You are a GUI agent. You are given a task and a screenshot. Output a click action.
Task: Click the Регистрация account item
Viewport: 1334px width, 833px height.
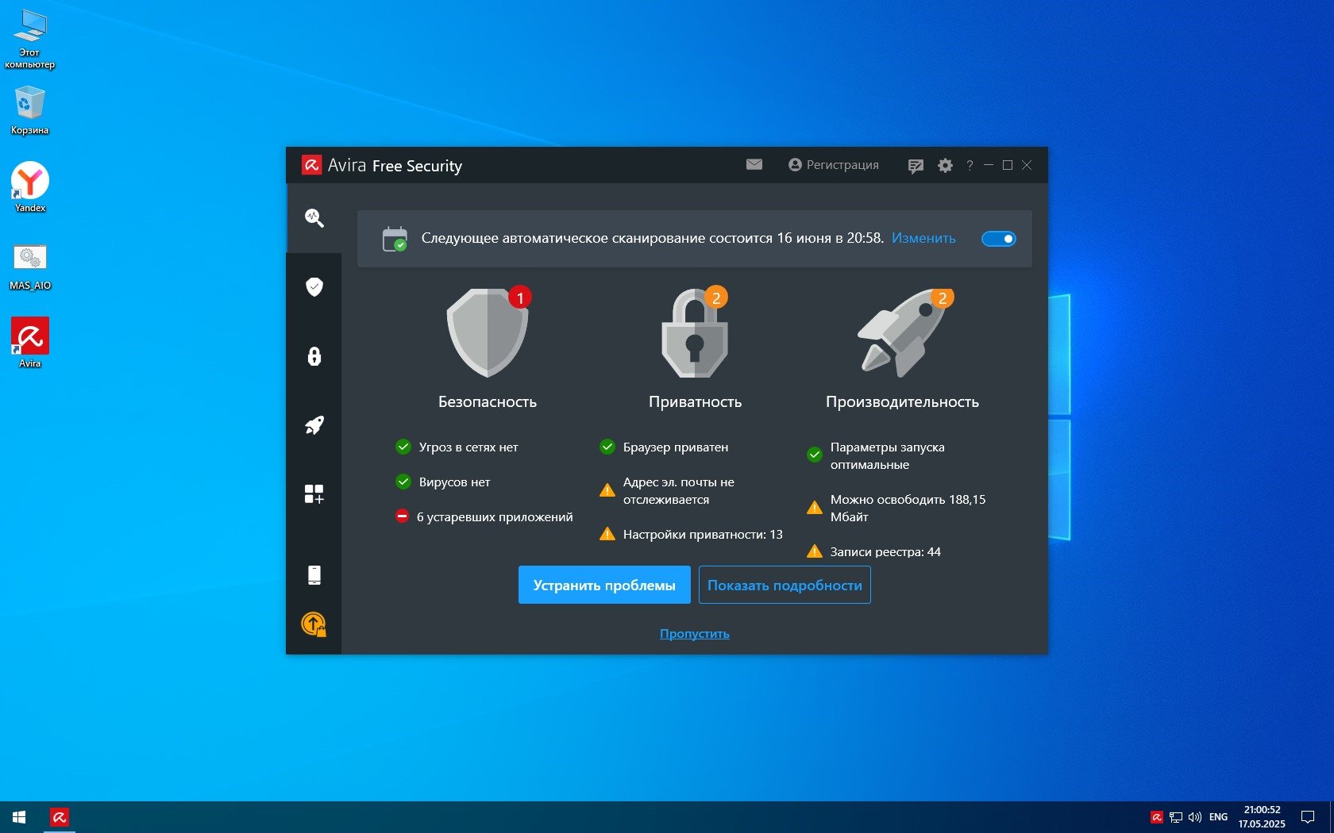834,165
